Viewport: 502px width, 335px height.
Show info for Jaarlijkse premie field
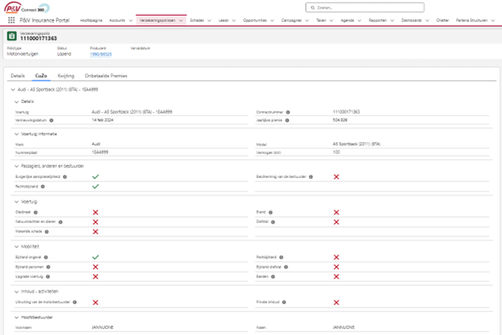[x=287, y=120]
